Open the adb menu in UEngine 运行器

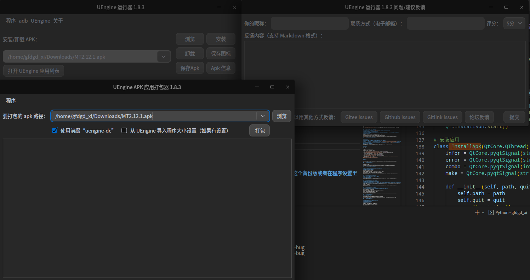[23, 21]
